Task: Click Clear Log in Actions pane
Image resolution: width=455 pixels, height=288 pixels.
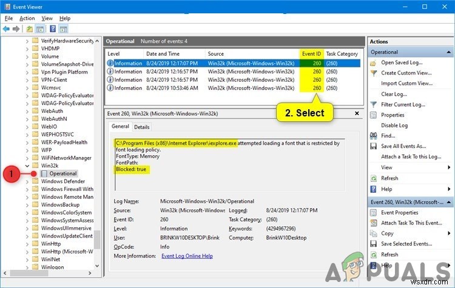Action: [x=394, y=94]
